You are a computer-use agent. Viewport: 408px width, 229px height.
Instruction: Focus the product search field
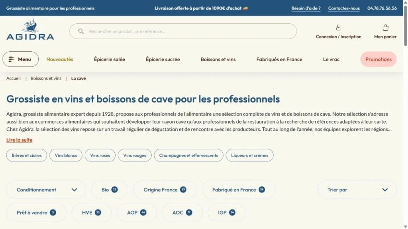(x=183, y=31)
